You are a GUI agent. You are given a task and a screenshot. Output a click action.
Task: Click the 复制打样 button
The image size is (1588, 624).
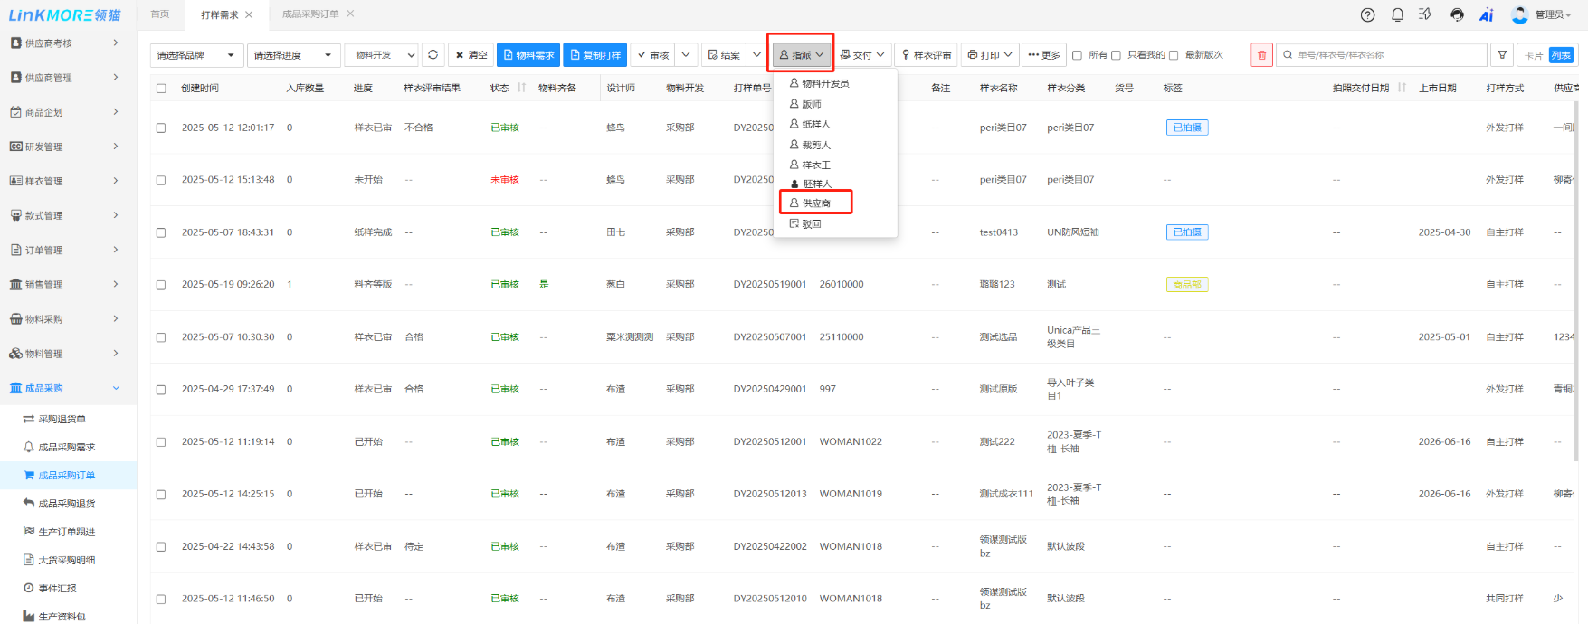pos(595,55)
